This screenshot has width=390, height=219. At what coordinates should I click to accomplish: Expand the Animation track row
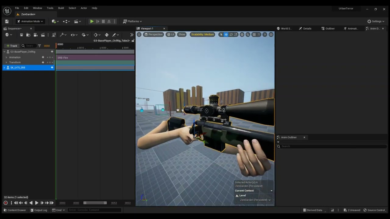6,57
